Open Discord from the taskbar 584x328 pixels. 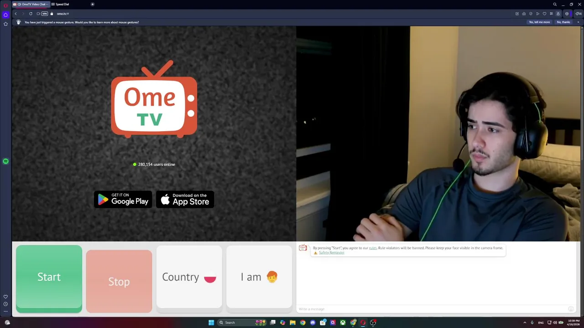click(313, 323)
